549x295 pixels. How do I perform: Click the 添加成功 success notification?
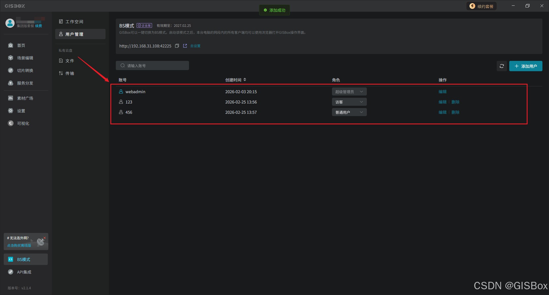pos(274,10)
